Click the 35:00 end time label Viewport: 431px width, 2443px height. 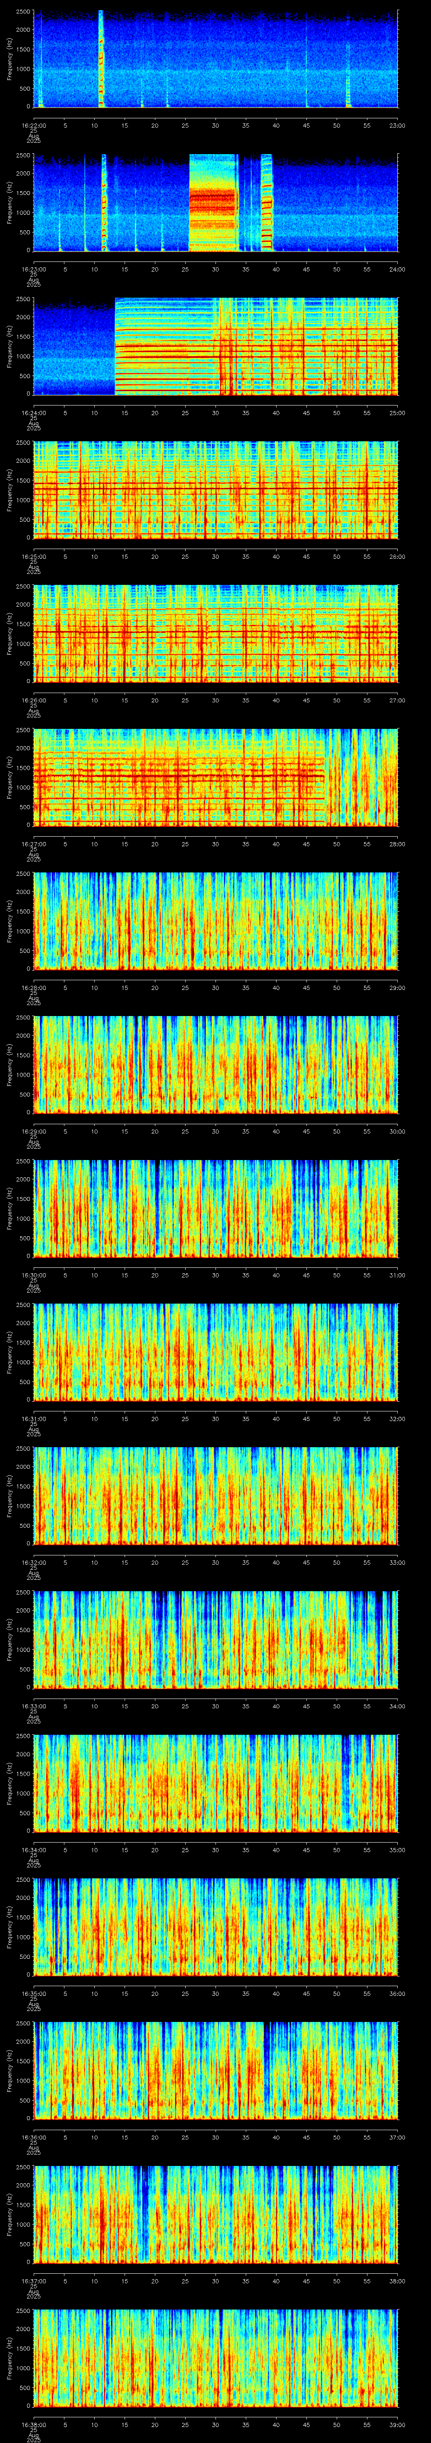(x=397, y=1849)
